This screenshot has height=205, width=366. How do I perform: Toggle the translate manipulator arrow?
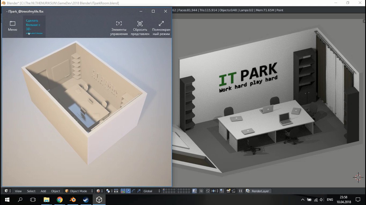click(x=128, y=191)
